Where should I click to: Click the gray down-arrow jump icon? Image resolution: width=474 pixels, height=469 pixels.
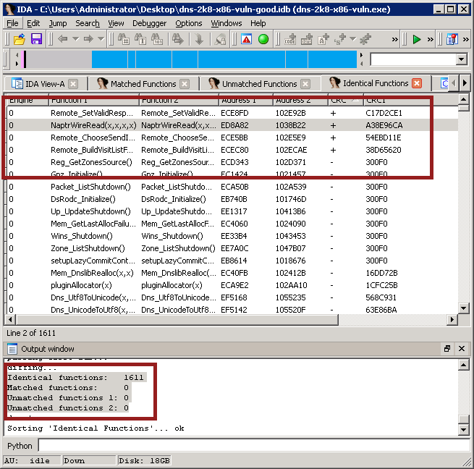coord(199,39)
